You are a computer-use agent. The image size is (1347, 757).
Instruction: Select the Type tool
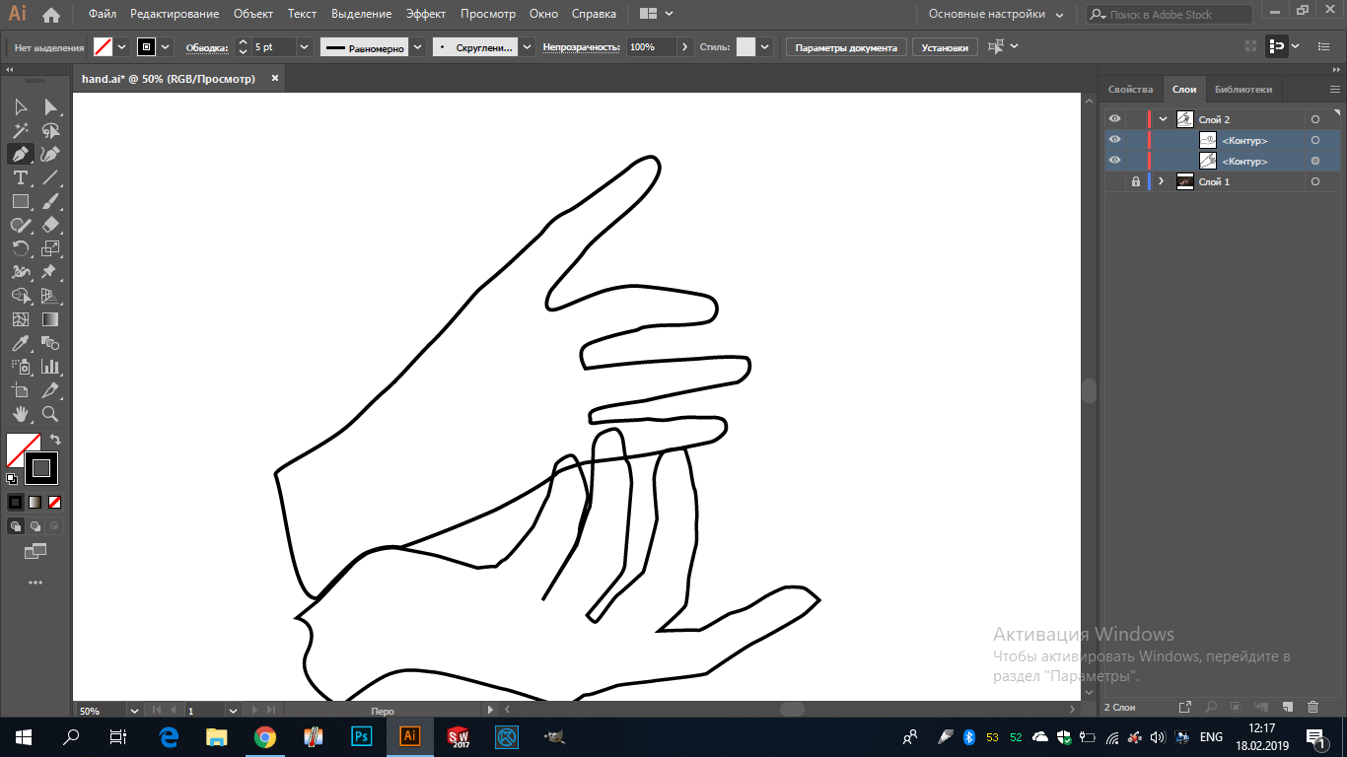[20, 177]
